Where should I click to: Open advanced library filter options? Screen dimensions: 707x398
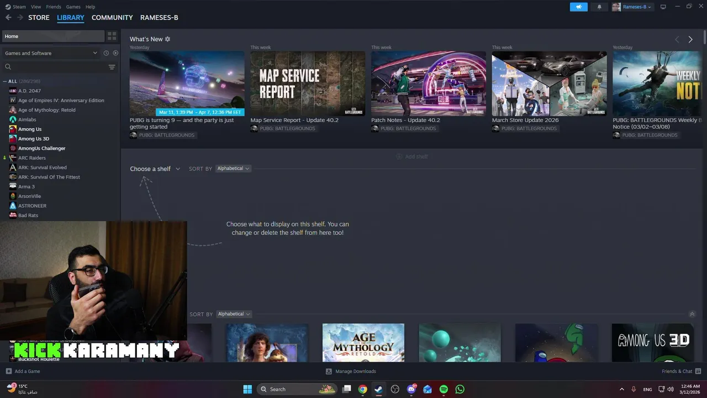(112, 67)
